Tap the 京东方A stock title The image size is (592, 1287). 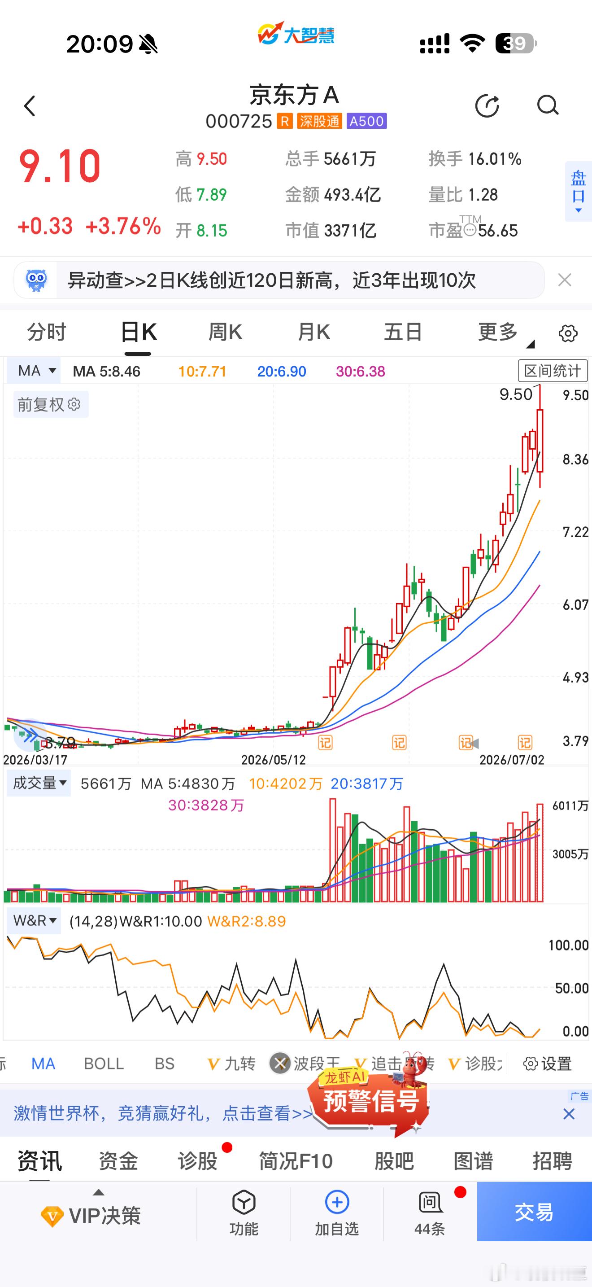coord(295,94)
